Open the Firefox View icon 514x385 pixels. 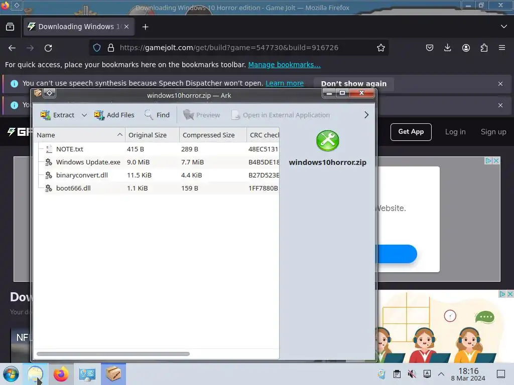(10, 27)
